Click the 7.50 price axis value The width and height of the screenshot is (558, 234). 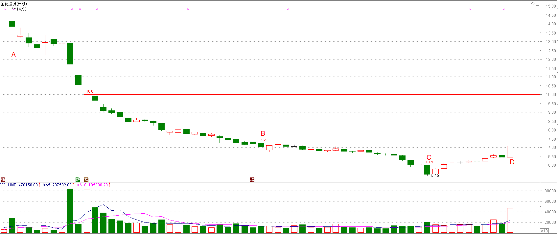point(552,139)
